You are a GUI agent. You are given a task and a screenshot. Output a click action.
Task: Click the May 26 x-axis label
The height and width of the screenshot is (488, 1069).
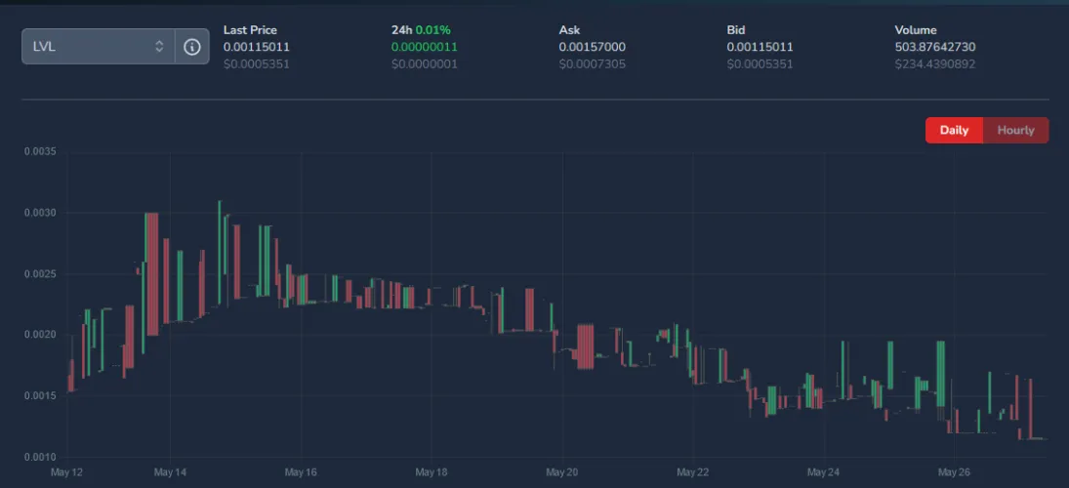tap(955, 471)
